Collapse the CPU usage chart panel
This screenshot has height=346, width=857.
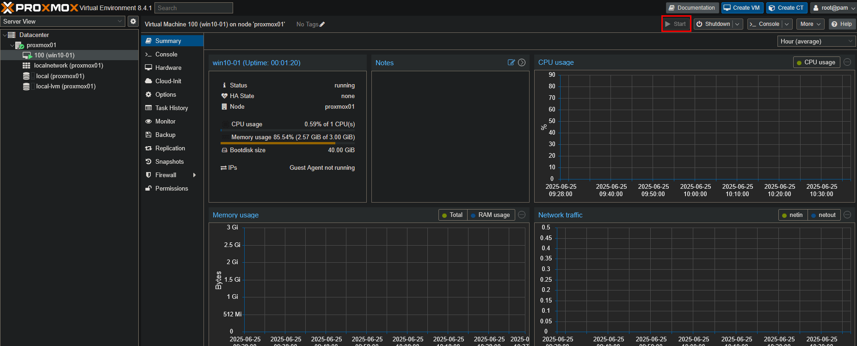[x=847, y=62]
